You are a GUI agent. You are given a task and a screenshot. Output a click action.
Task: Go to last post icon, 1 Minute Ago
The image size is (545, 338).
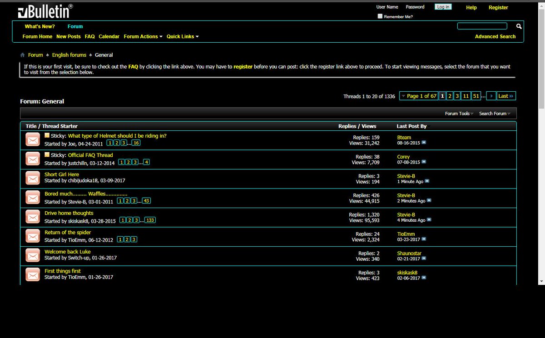[427, 181]
